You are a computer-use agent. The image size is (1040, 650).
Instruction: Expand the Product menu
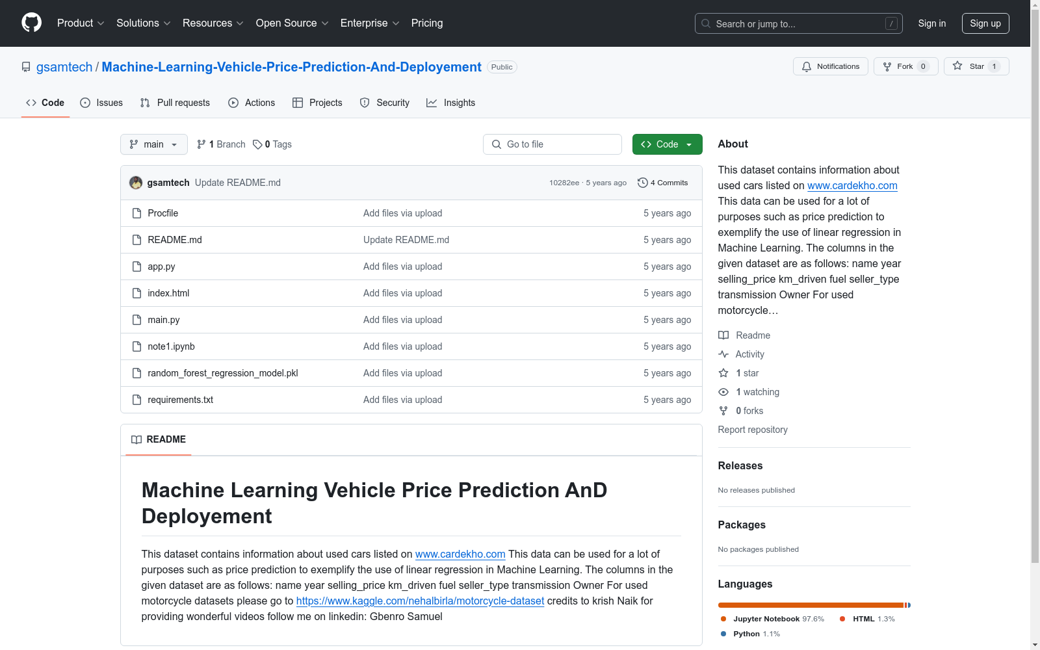click(x=81, y=23)
